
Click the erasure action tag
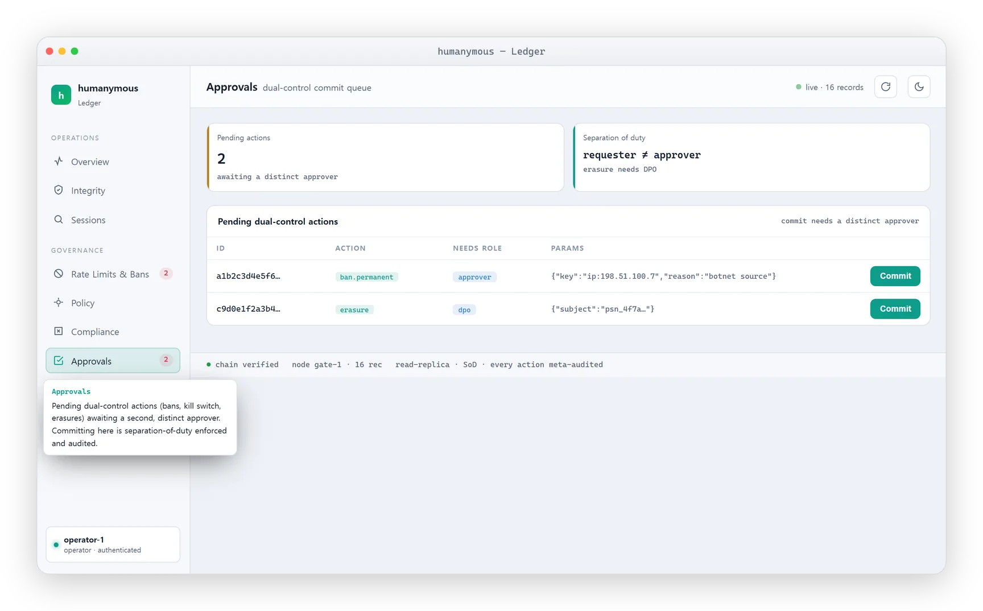coord(354,310)
